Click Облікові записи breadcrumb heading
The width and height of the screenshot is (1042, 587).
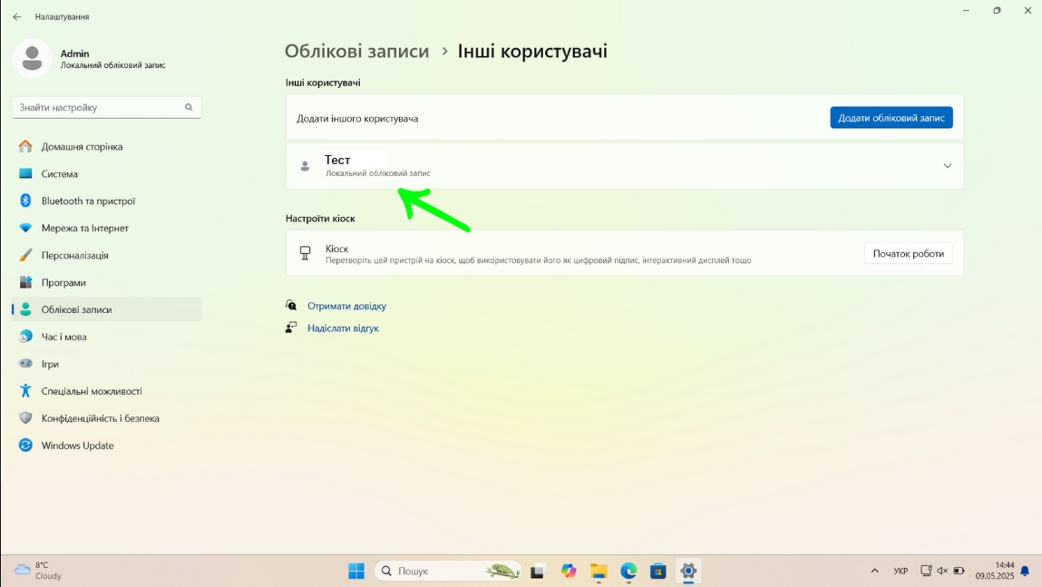[356, 52]
